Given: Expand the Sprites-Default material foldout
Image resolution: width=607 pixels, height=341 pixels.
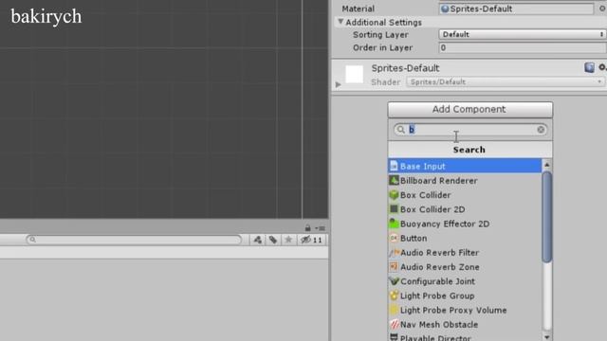Looking at the screenshot, I should (x=339, y=84).
